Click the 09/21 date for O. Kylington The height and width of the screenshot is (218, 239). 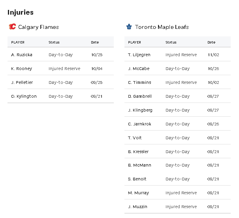coord(96,97)
